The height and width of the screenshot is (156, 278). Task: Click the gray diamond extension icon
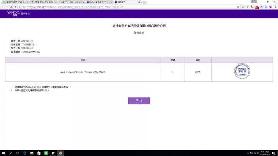[247, 7]
